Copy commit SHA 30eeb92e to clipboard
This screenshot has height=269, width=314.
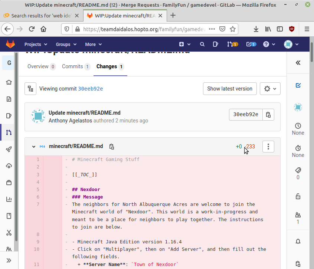coord(268,115)
